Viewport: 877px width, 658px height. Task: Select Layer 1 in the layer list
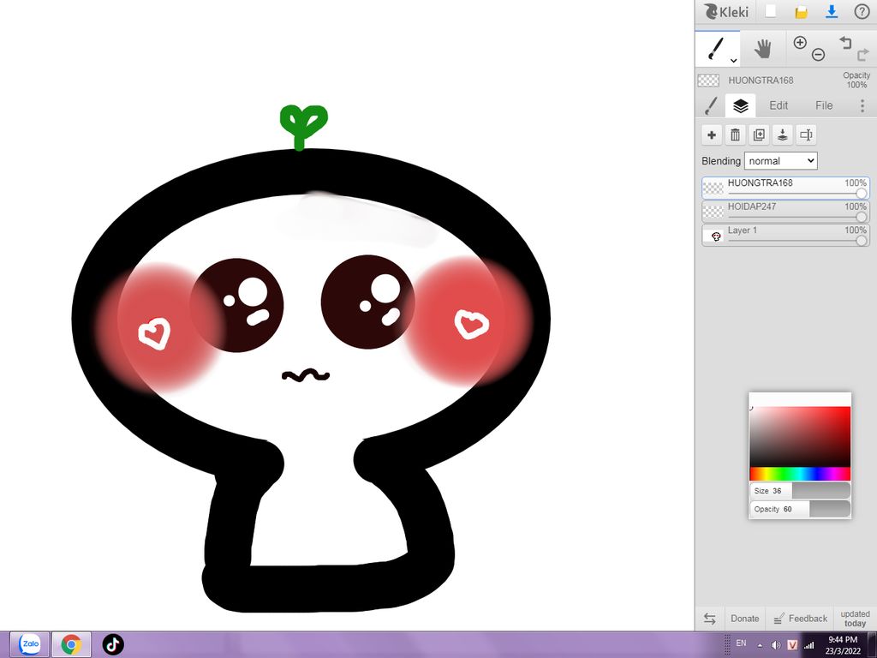[785, 236]
